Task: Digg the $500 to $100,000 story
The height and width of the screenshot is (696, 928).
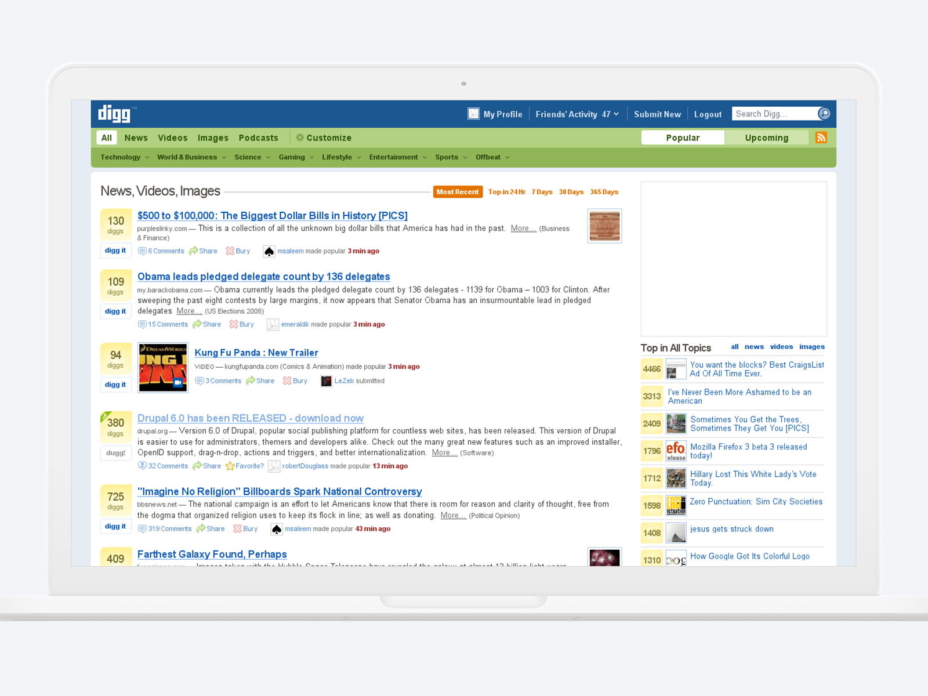Action: point(115,251)
